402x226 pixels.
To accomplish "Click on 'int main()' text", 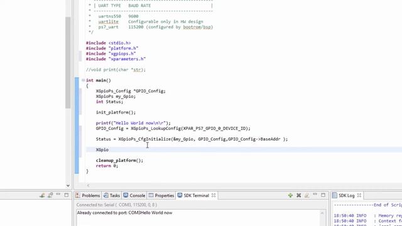I will click(99, 80).
